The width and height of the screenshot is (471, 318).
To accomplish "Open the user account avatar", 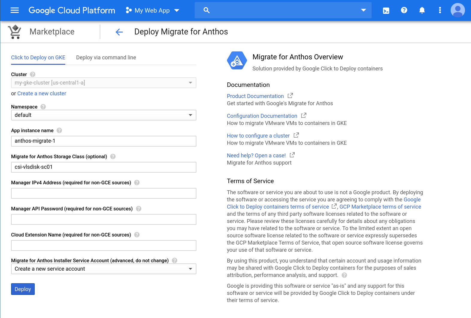I will point(457,10).
